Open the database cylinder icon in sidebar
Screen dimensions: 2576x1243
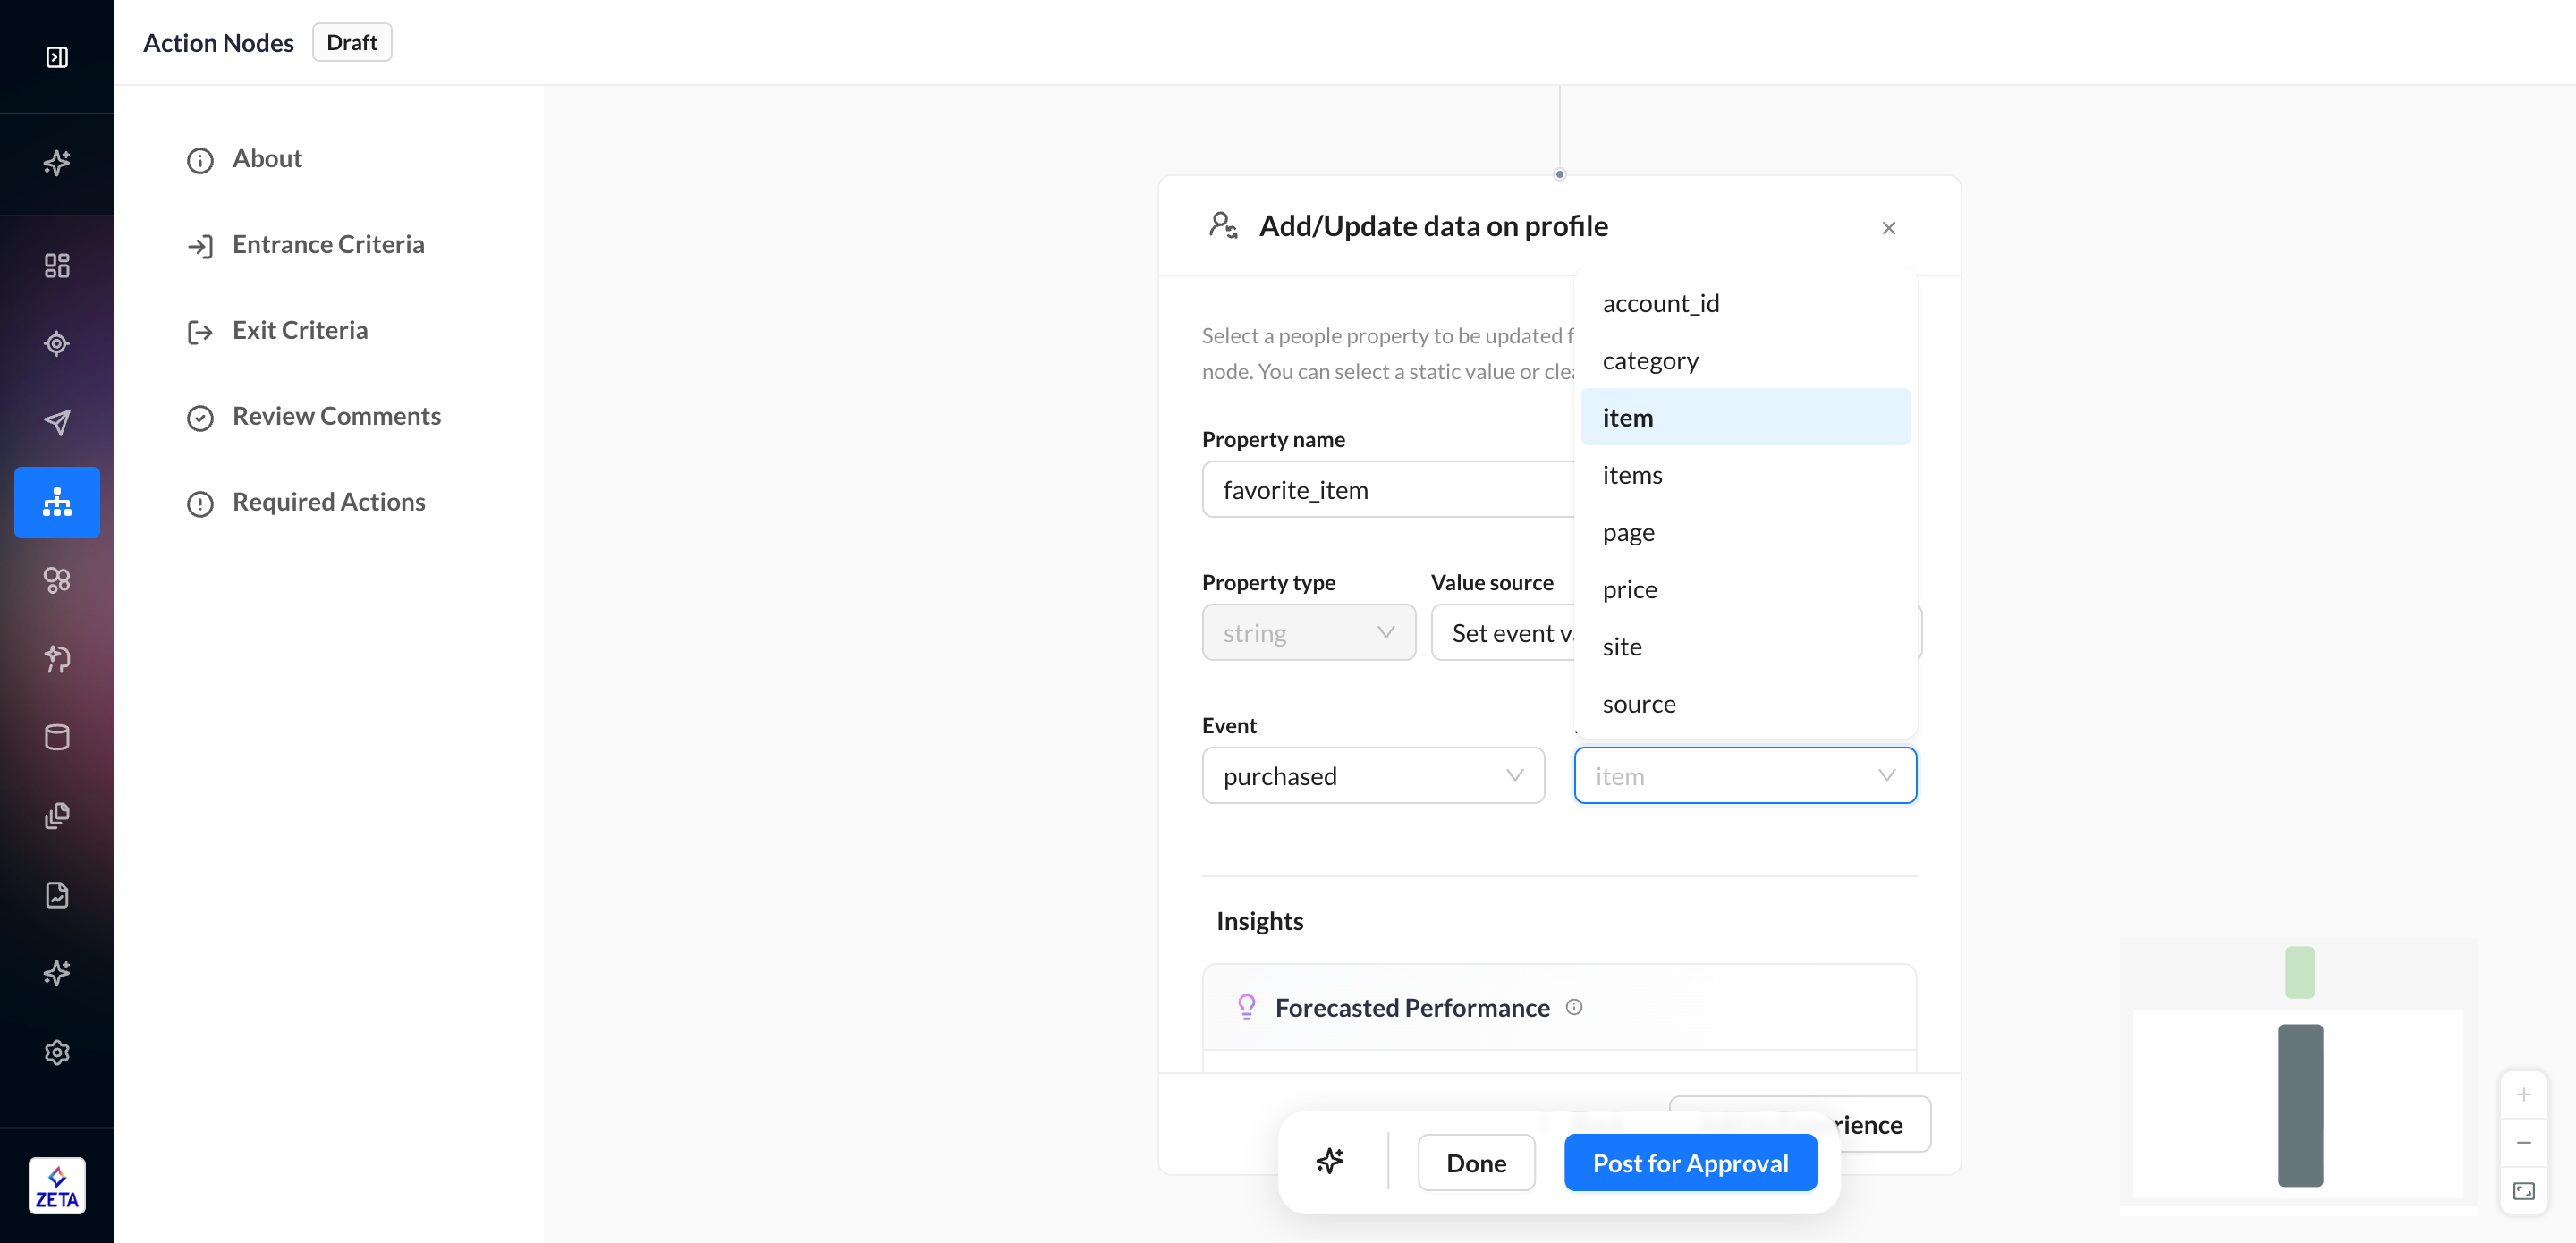click(57, 737)
